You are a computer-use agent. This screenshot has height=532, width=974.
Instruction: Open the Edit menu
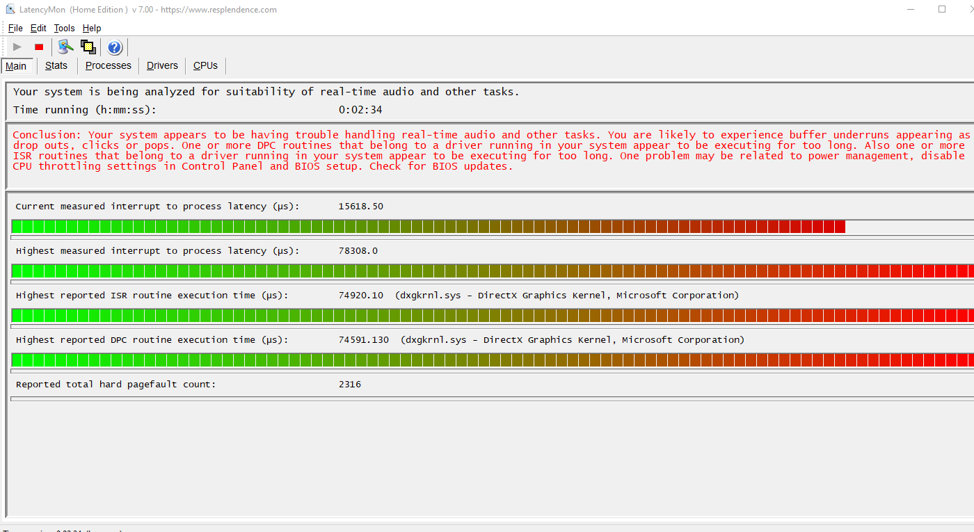point(38,29)
